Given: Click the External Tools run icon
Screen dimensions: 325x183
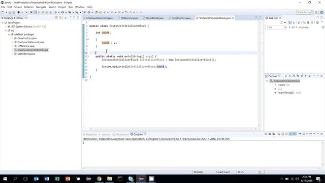Looking at the screenshot, I should point(77,12).
